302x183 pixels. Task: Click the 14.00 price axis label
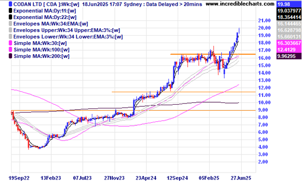point(264,73)
